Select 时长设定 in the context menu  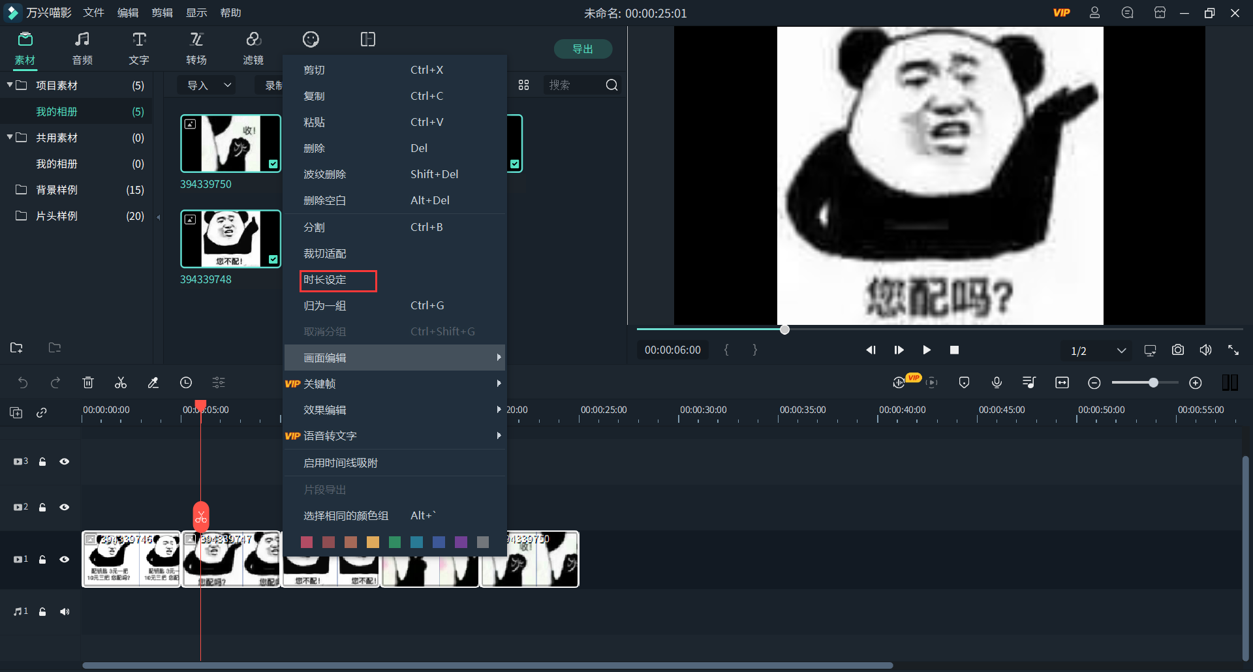(337, 281)
